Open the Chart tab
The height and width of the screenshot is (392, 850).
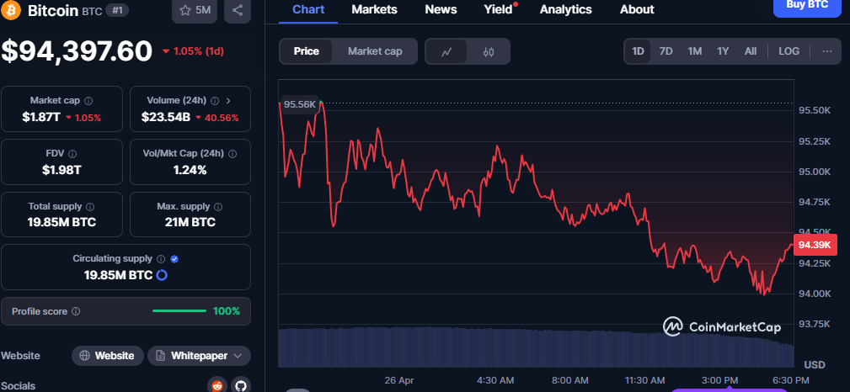click(x=308, y=10)
